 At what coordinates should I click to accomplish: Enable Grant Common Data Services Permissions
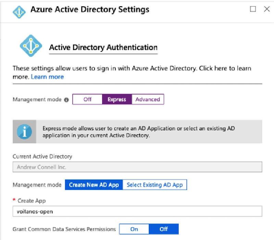point(134,229)
